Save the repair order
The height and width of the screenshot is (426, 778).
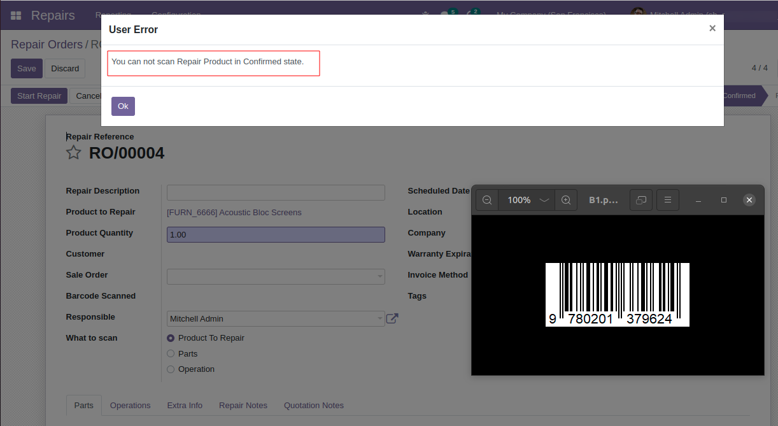pos(27,69)
